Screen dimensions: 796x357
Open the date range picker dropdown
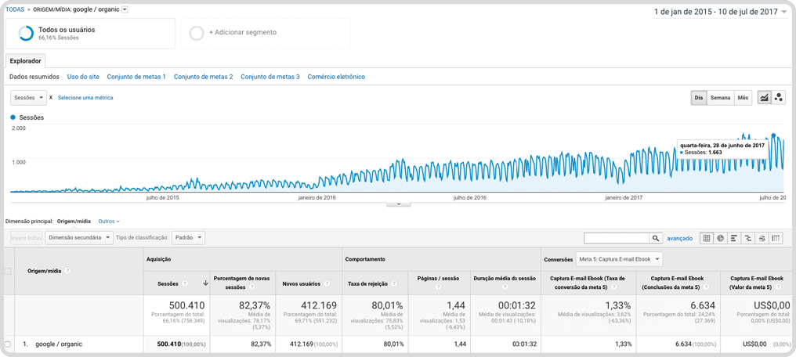[x=719, y=13]
